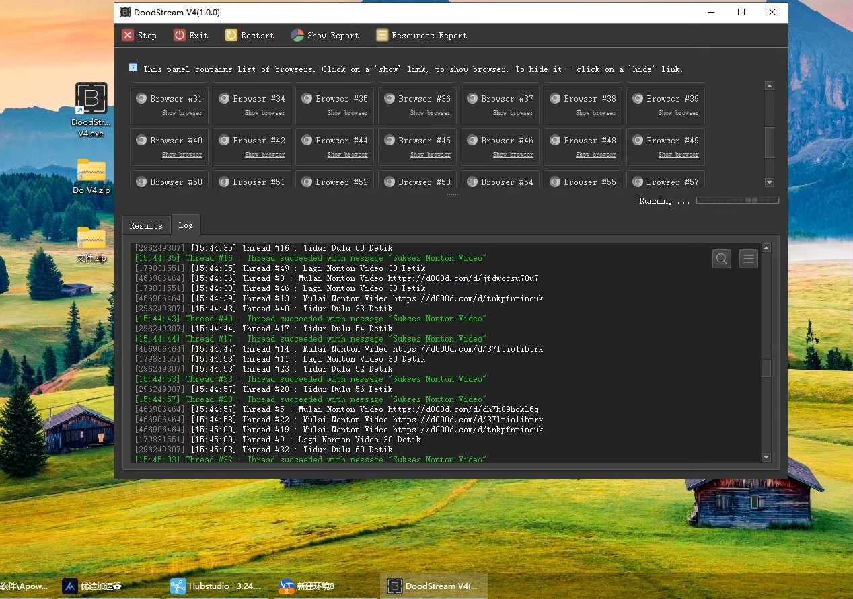Open Hubstudio from the taskbar

(217, 586)
